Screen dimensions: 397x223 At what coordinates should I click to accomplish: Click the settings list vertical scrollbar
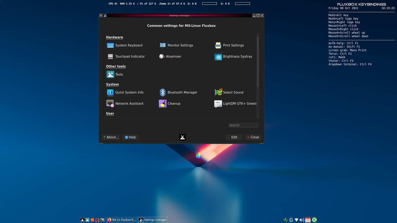click(258, 62)
